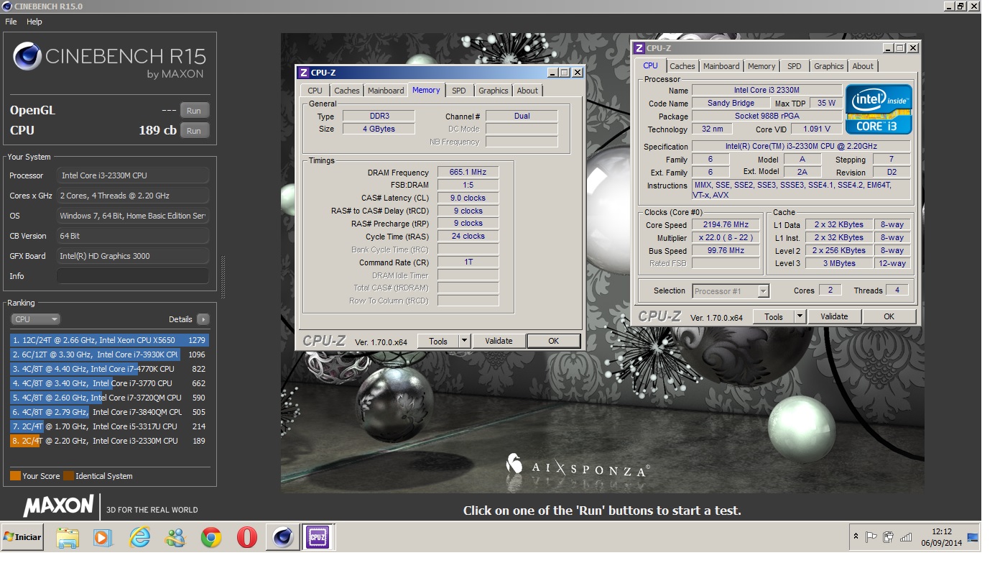Click Tools button in Memory window
Screen dimensions: 1000x581
438,341
